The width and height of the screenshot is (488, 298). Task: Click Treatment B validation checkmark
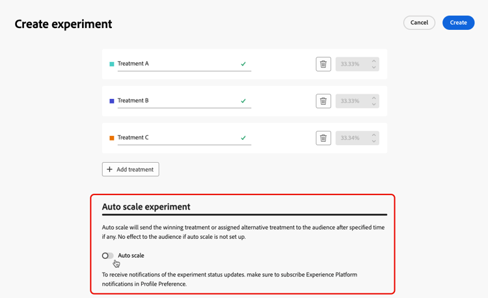pyautogui.click(x=243, y=101)
